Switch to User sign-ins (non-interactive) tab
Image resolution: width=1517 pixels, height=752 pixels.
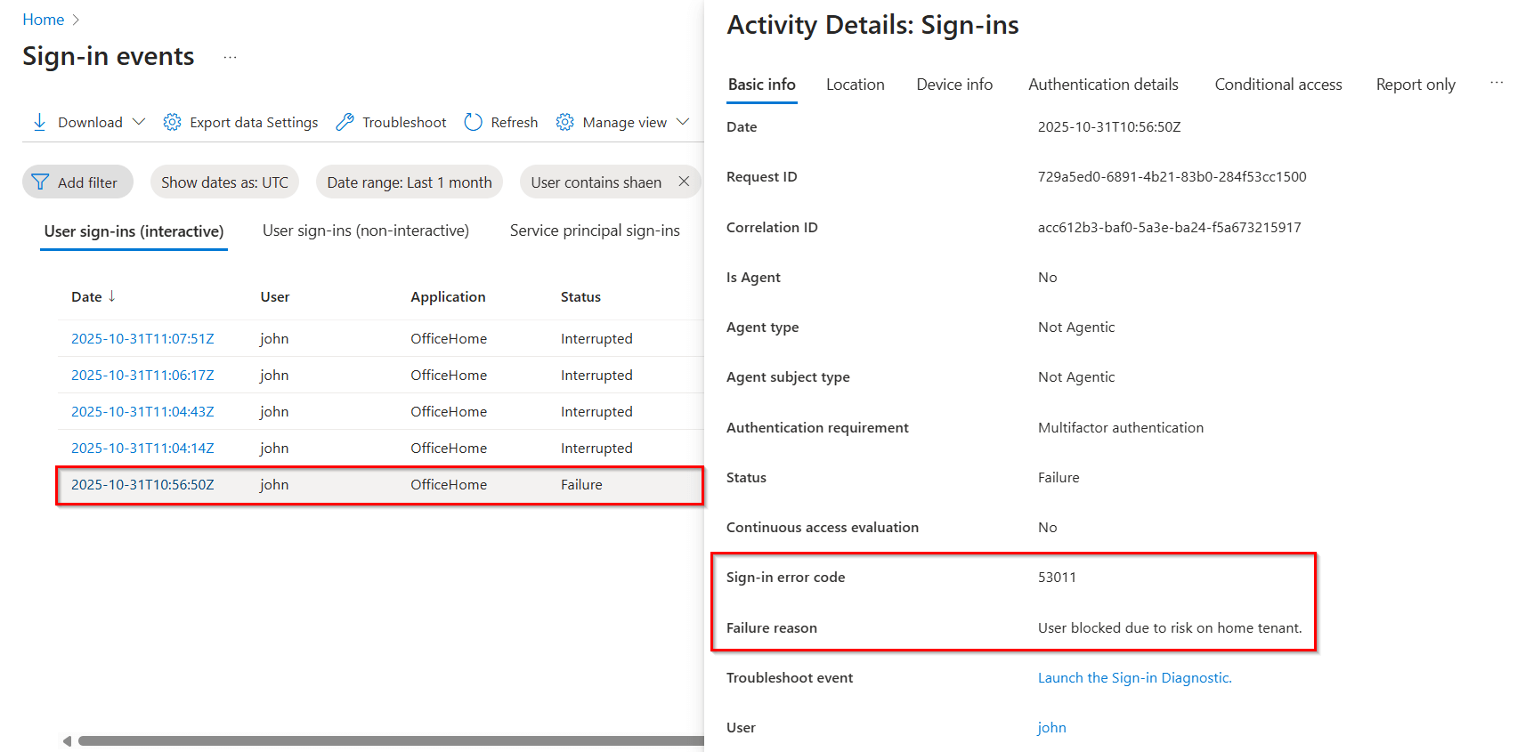click(366, 230)
